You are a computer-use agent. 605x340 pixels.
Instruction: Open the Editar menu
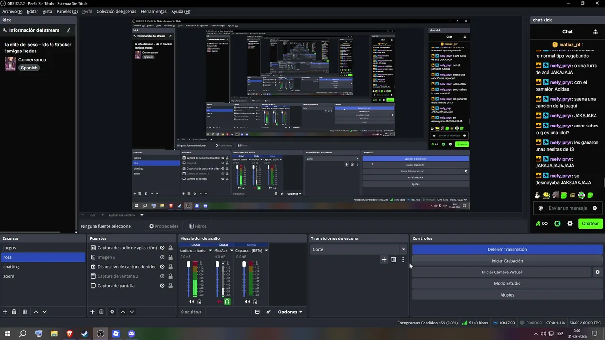pos(33,11)
